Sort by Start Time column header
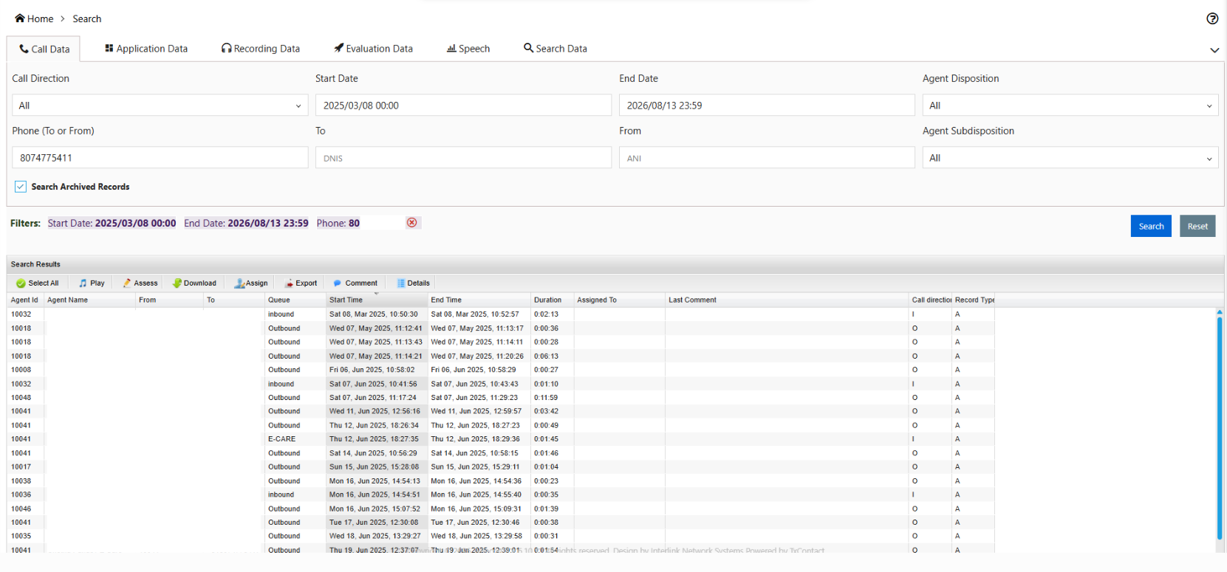Image resolution: width=1227 pixels, height=572 pixels. 377,300
